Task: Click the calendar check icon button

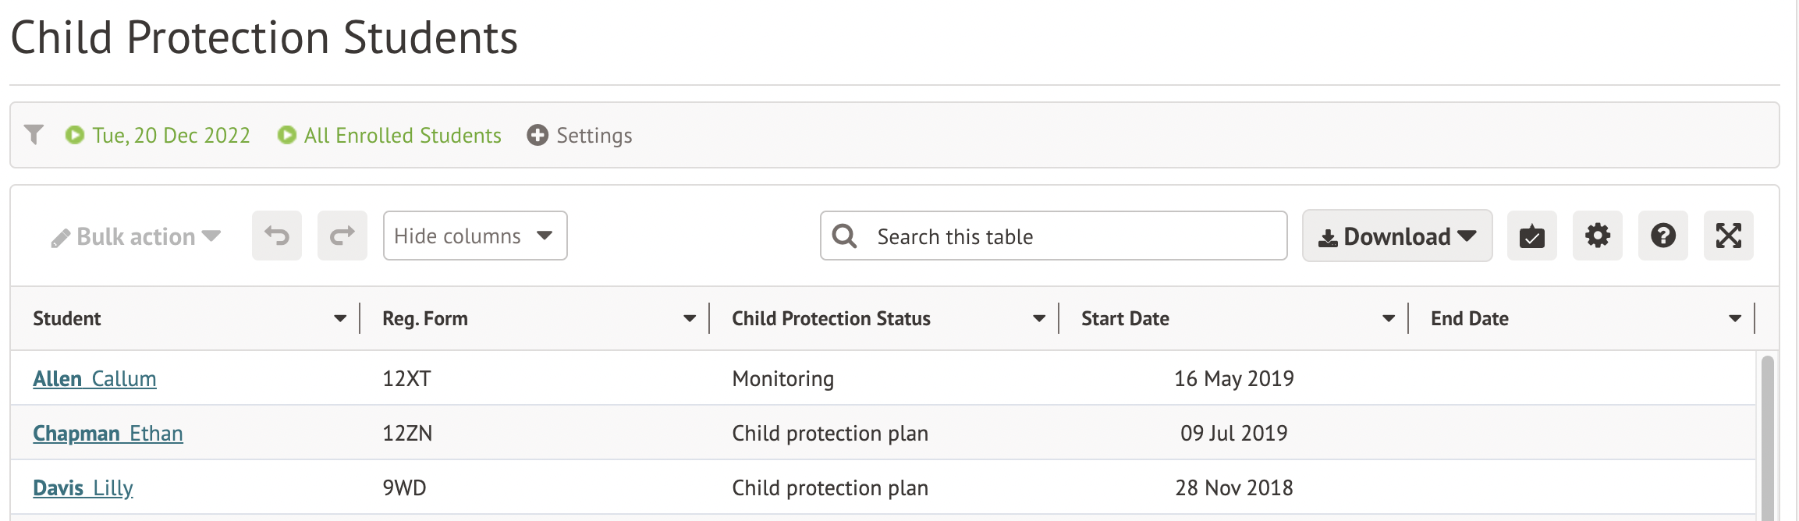Action: [1531, 236]
